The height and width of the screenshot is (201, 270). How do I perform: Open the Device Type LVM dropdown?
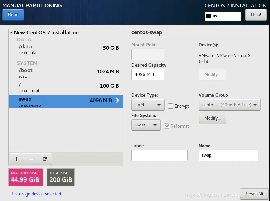coord(148,105)
